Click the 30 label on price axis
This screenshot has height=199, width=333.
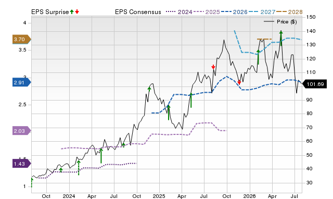click(x=310, y=183)
